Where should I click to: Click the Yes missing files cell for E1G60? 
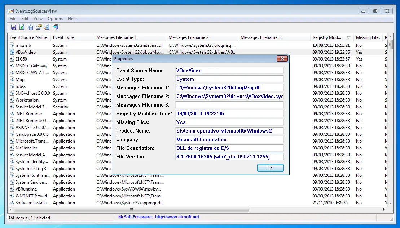click(359, 59)
